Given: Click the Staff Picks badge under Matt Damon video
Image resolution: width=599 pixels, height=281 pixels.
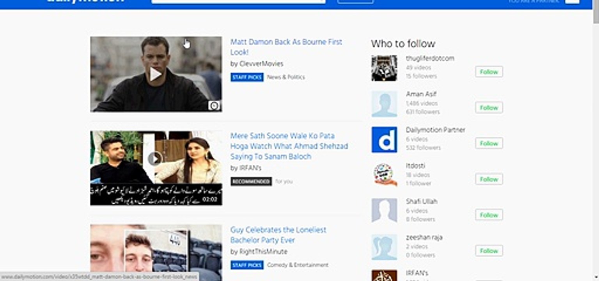Looking at the screenshot, I should click(x=247, y=77).
